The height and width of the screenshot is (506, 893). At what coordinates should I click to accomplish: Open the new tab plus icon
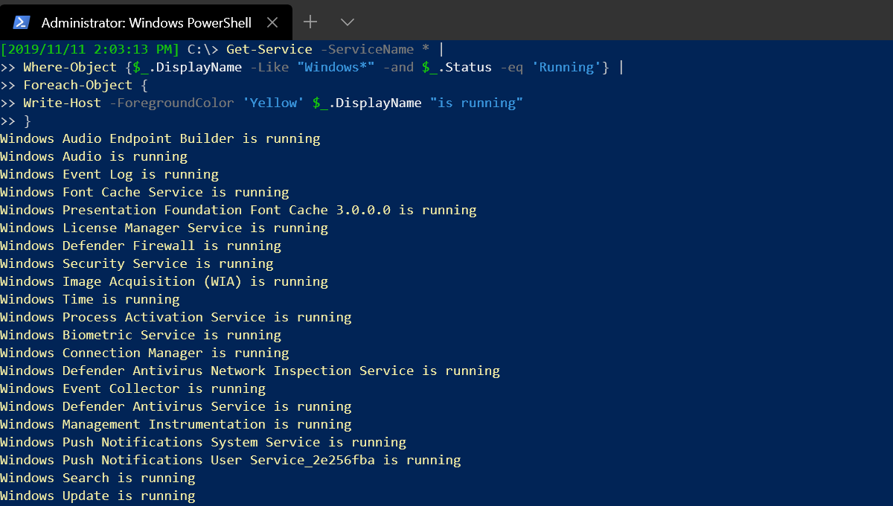click(x=310, y=22)
